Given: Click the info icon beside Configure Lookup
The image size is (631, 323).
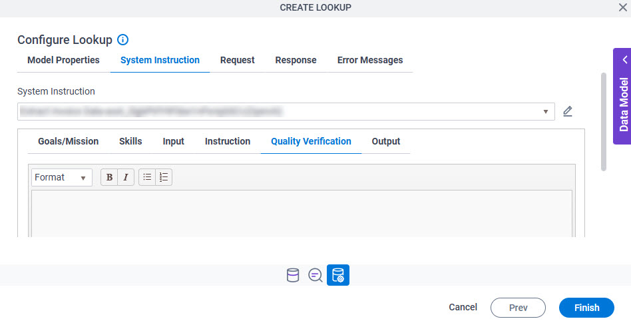Looking at the screenshot, I should 122,39.
